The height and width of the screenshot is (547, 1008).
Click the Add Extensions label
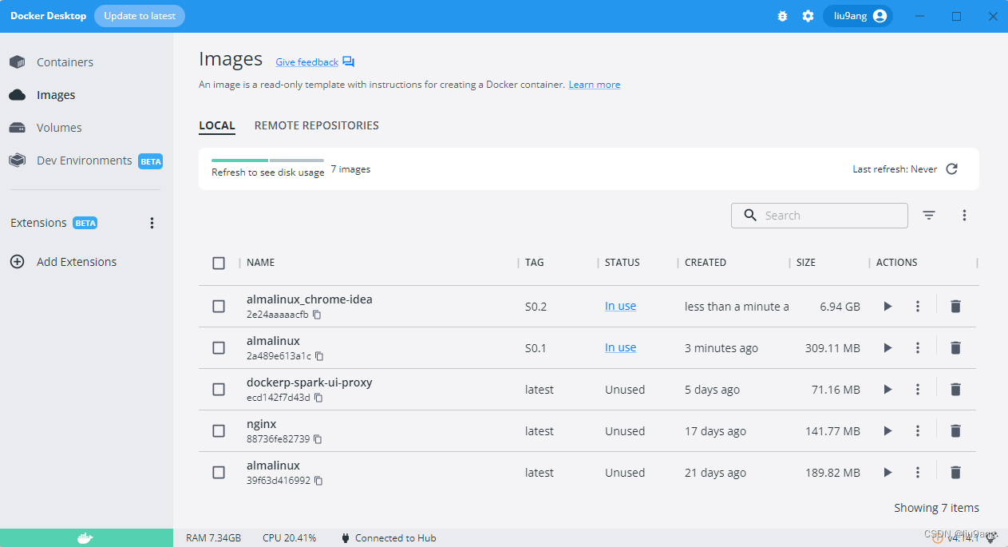[77, 262]
